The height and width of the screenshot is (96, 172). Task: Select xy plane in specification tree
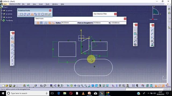[x=9, y=11]
